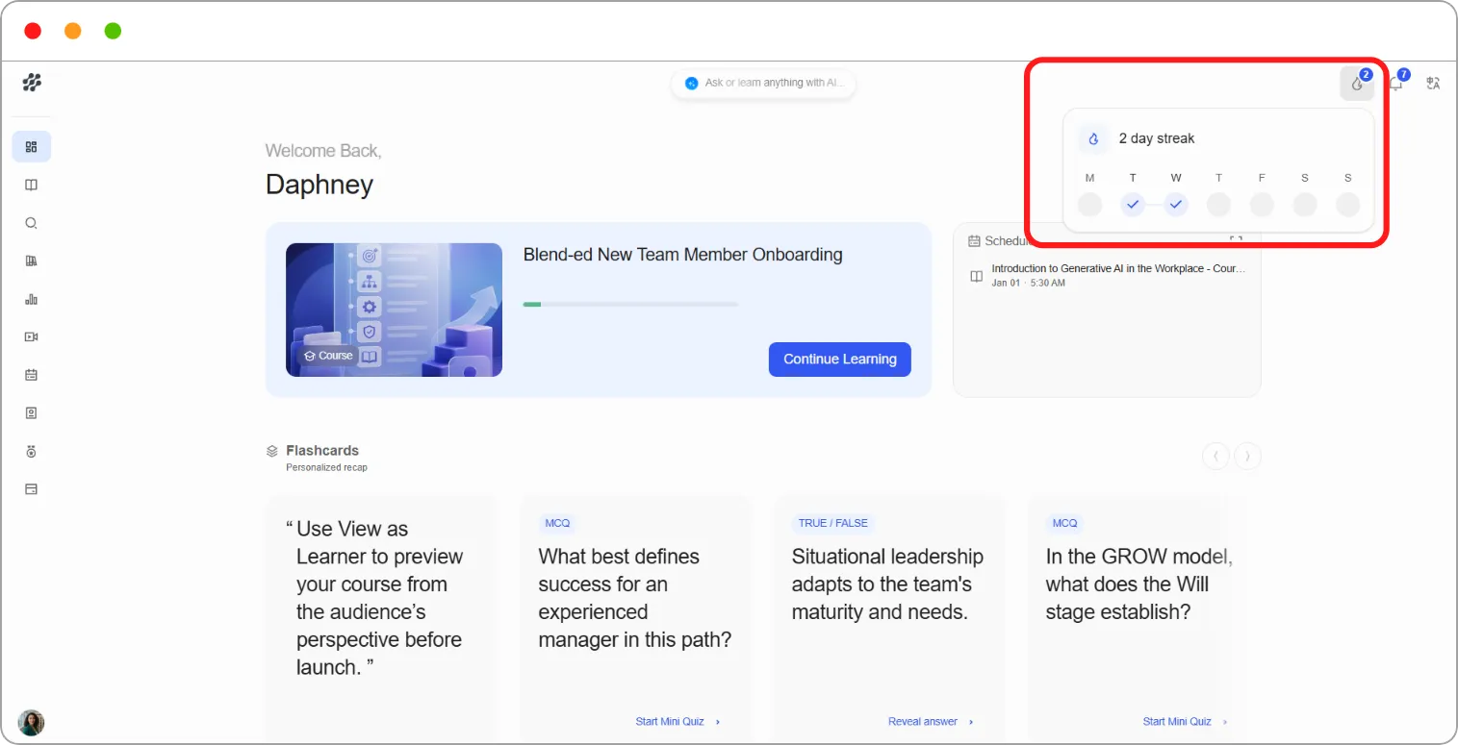1458x745 pixels.
Task: Open the dashboard grid icon in sidebar
Action: pos(31,147)
